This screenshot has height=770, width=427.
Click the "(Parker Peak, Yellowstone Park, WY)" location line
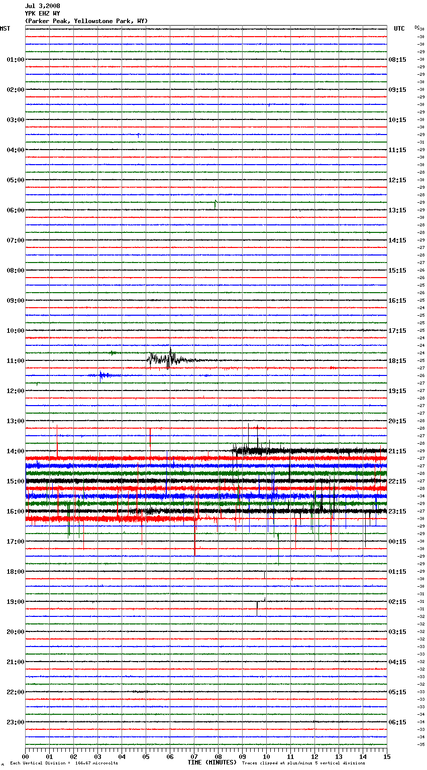[86, 21]
